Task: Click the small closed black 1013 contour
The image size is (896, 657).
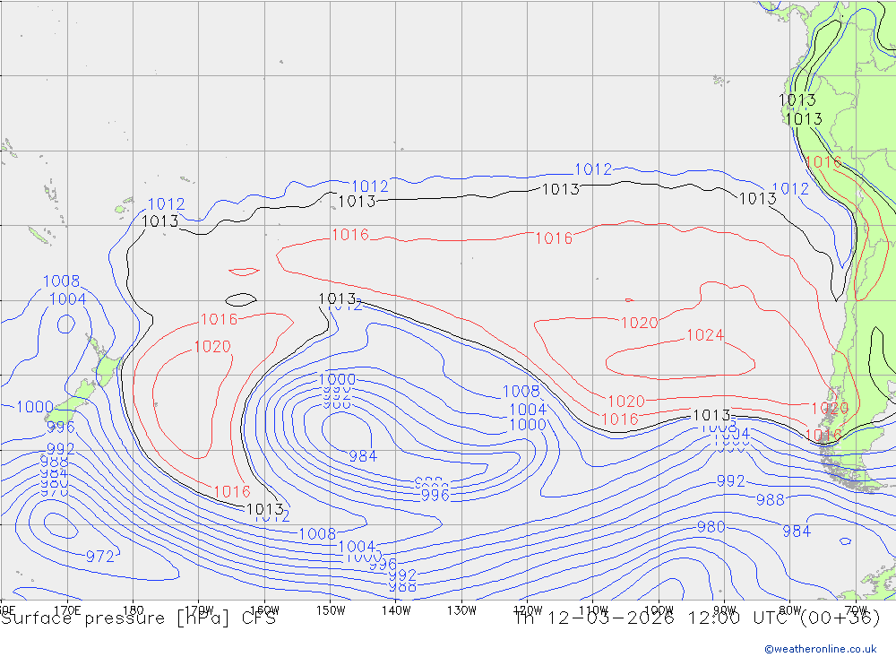Action: 241,299
